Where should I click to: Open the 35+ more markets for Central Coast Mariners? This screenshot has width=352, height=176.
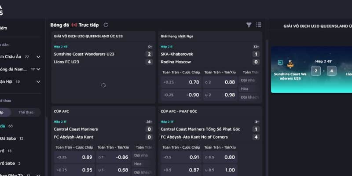(150, 121)
